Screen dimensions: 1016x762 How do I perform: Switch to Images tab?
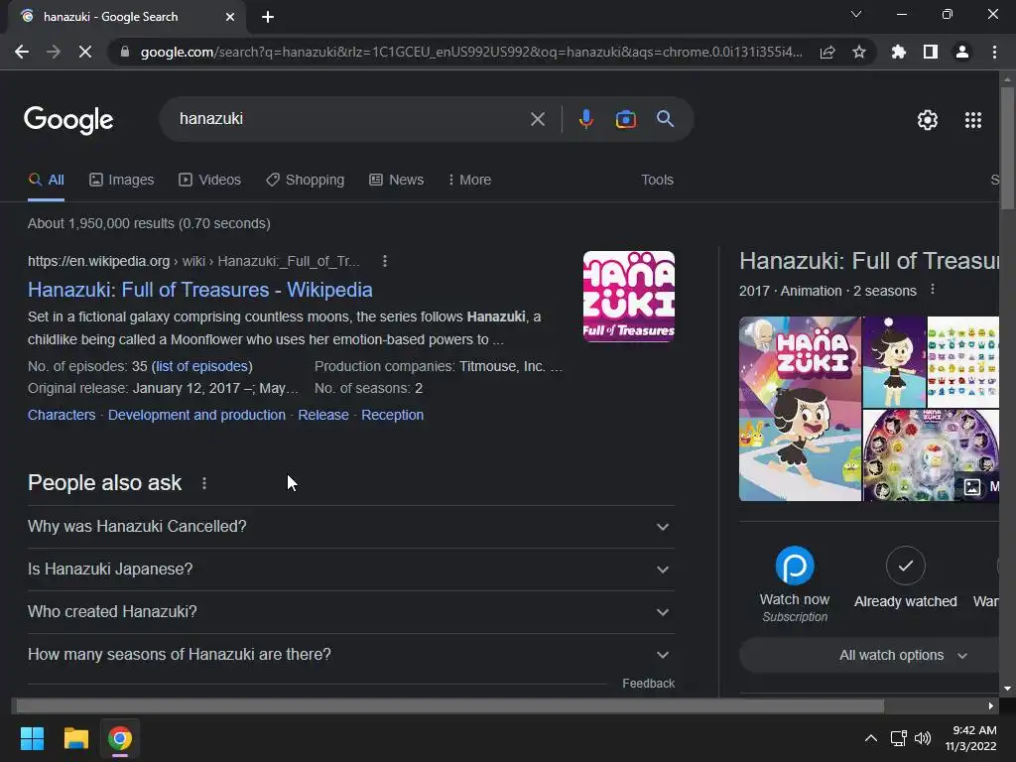[x=122, y=181]
